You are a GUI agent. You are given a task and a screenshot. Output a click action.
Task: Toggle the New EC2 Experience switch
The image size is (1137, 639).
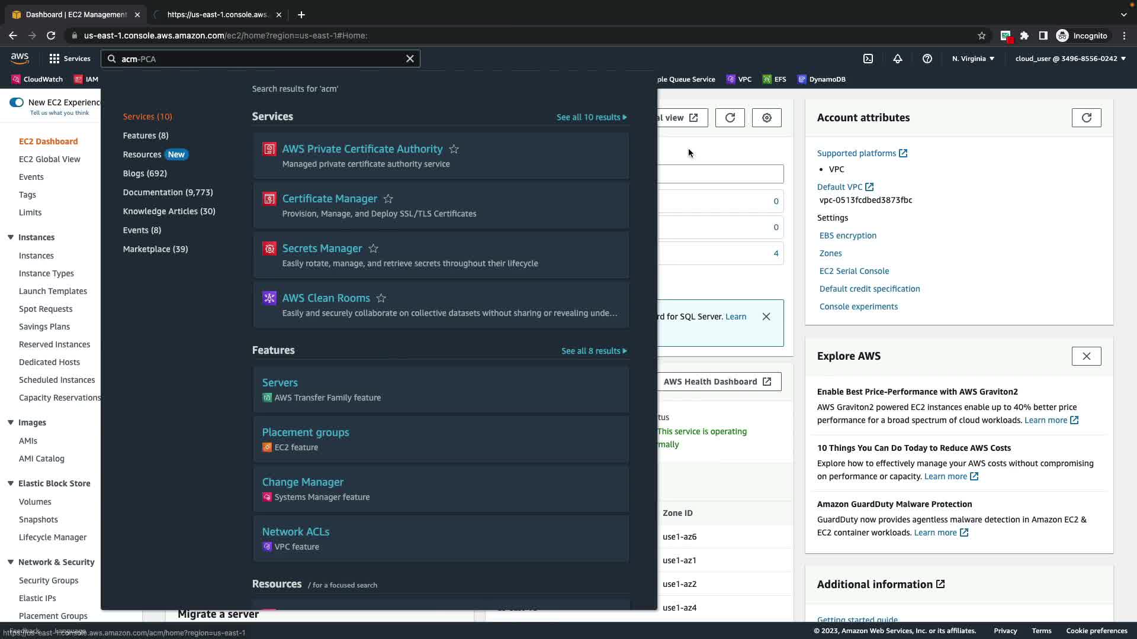click(17, 102)
